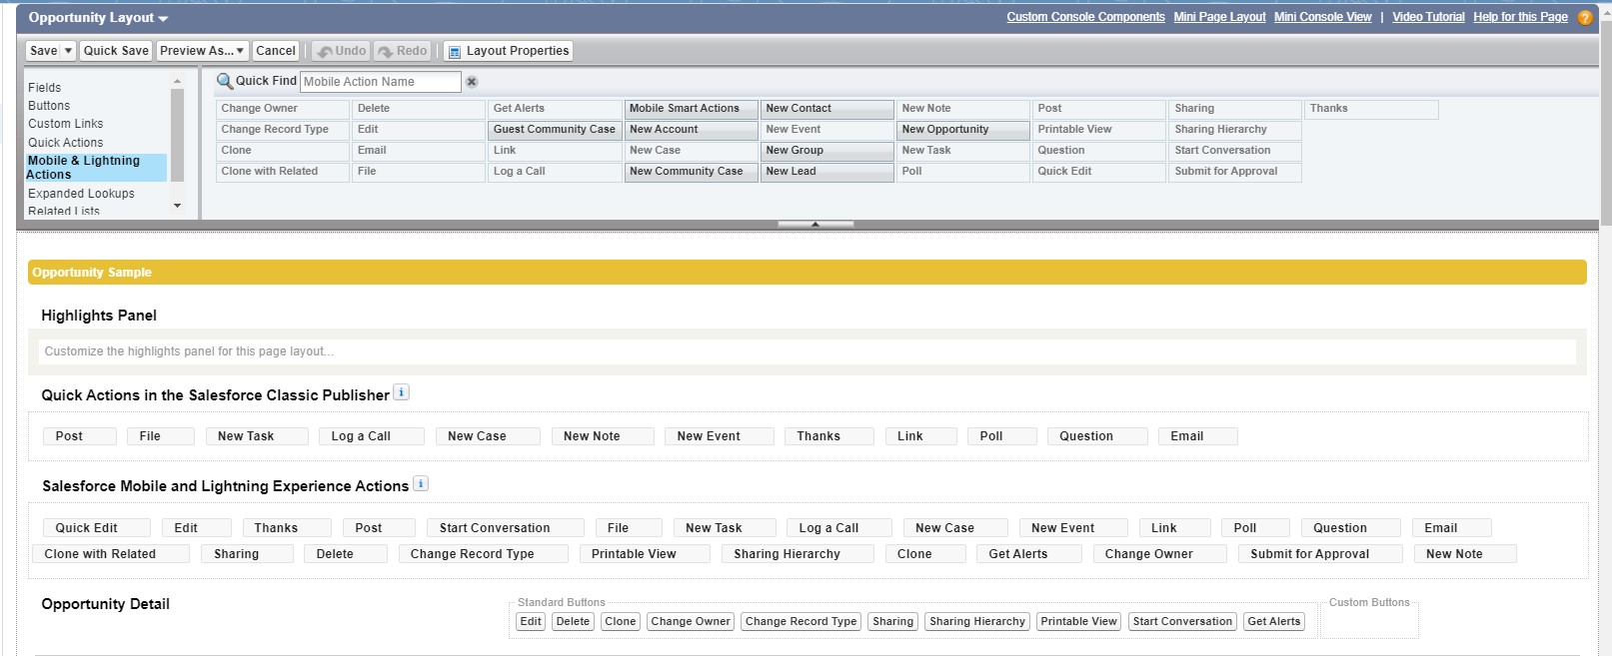
Task: Click the Opportunity Sample yellow header
Action: [807, 272]
